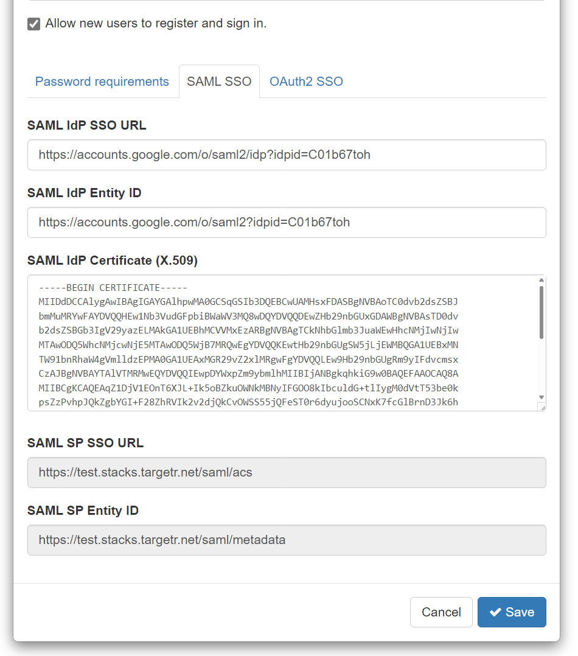Click the SAML SP Entity ID field

[287, 540]
